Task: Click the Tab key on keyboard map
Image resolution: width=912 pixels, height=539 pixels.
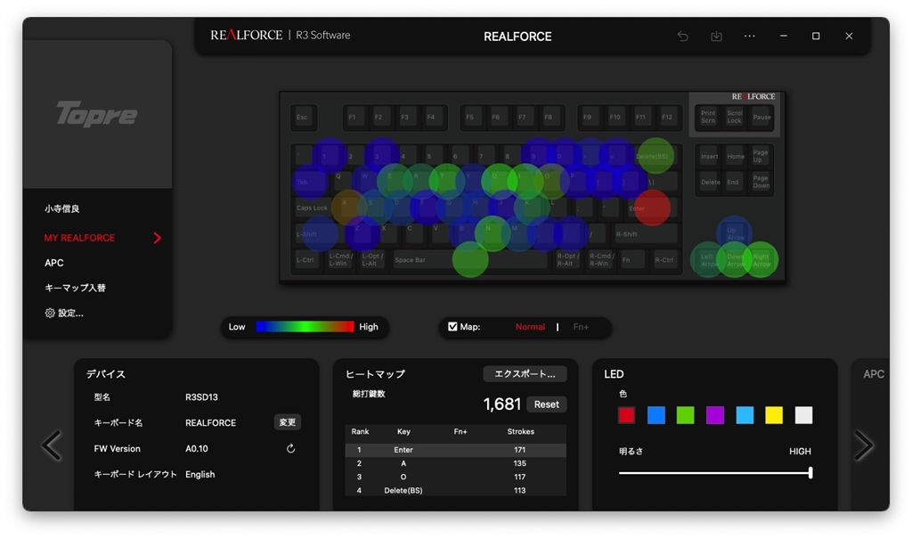Action: [308, 182]
